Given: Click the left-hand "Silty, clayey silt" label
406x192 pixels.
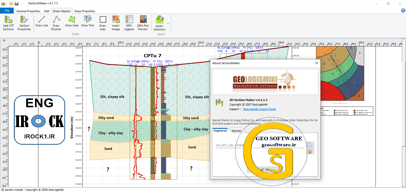Looking at the screenshot, I should click(x=112, y=97).
